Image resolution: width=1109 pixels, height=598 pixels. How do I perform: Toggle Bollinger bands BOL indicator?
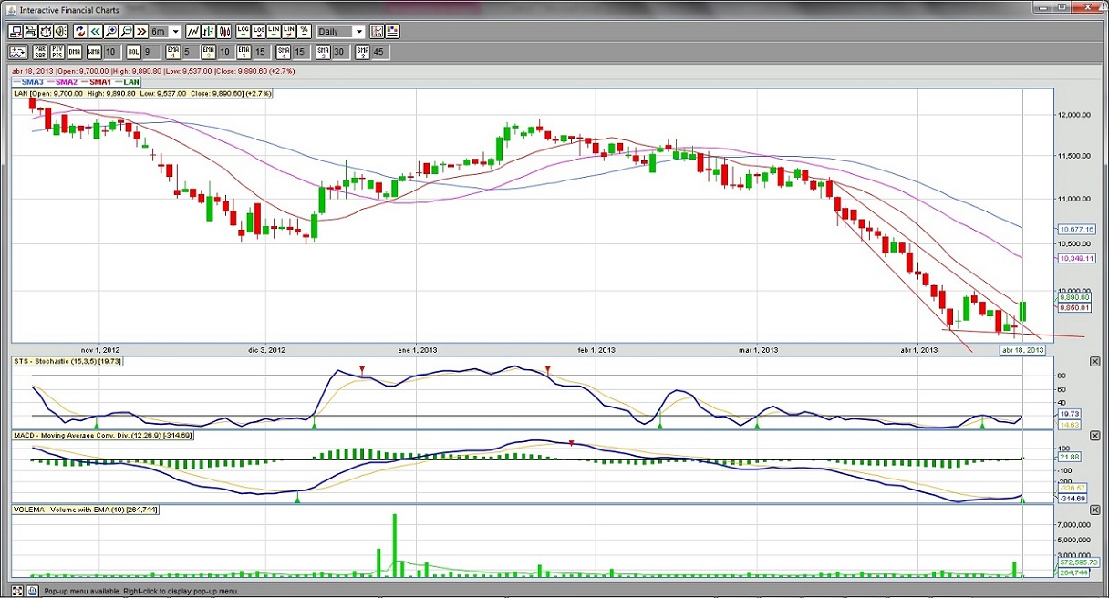[x=133, y=52]
